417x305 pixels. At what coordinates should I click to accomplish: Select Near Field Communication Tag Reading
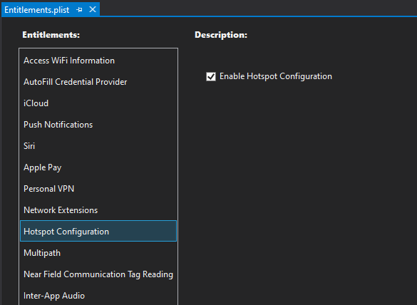tap(98, 274)
